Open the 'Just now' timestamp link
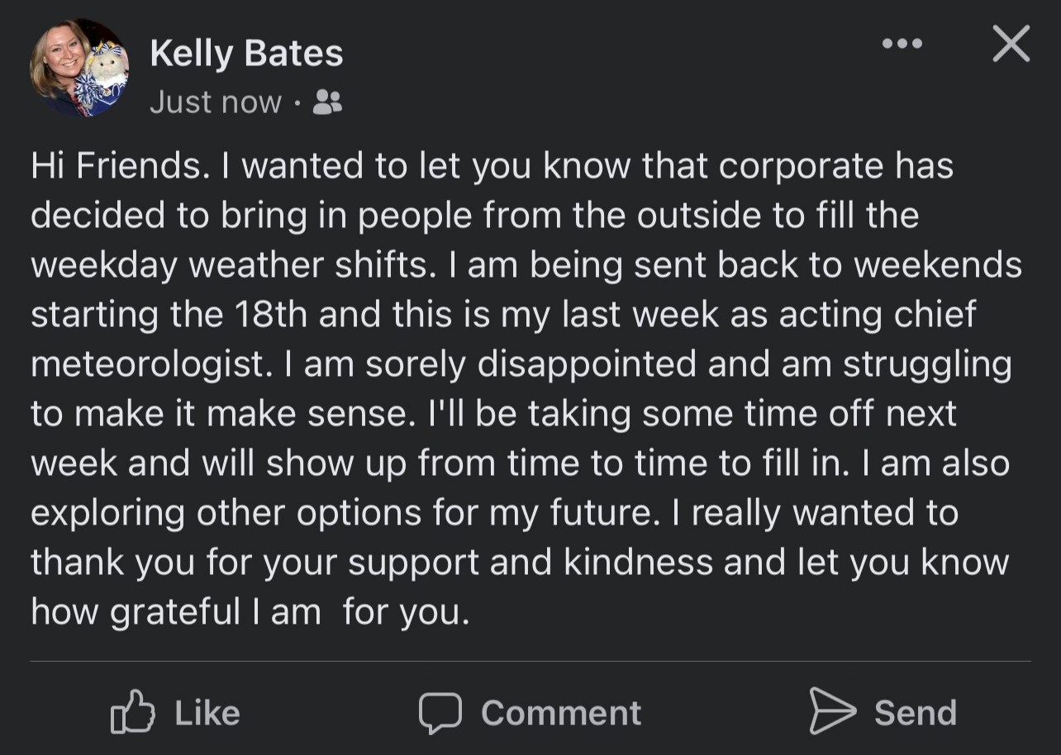Screen dimensions: 1061x755 point(214,101)
